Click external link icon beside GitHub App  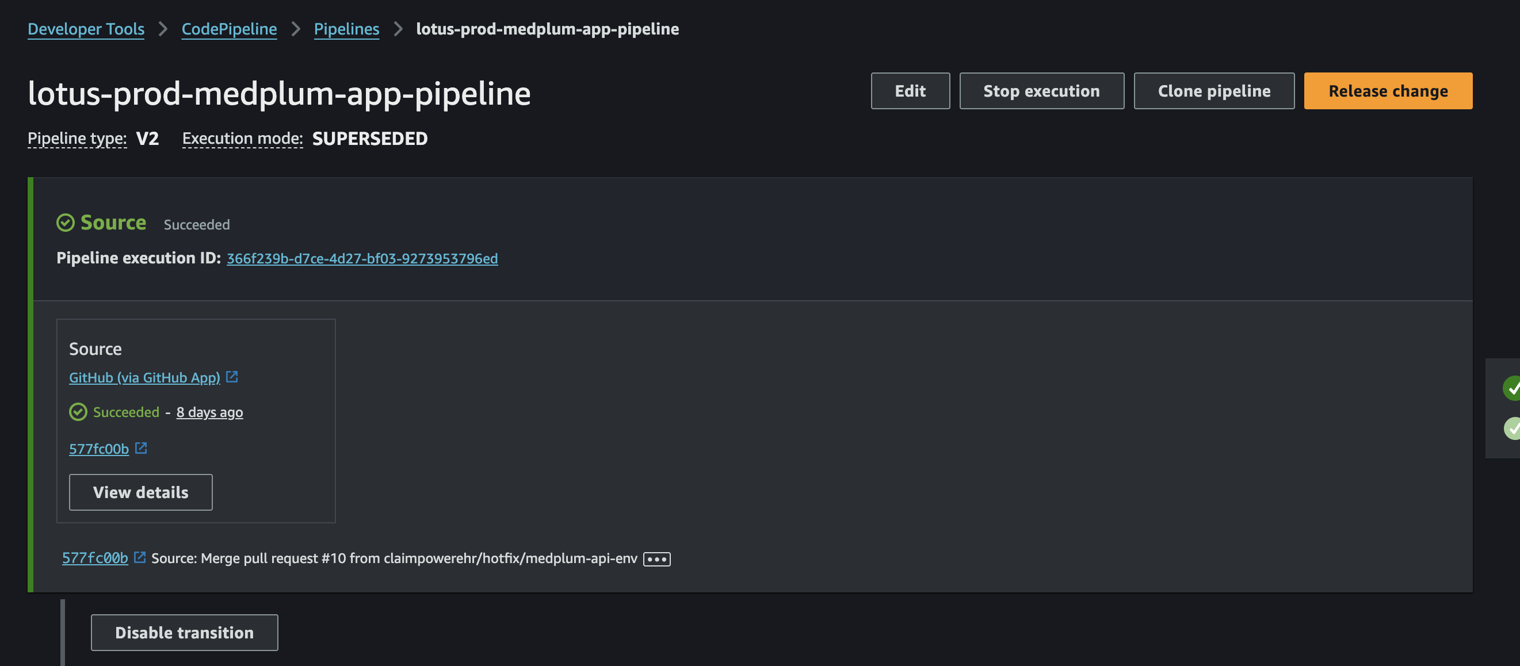232,376
